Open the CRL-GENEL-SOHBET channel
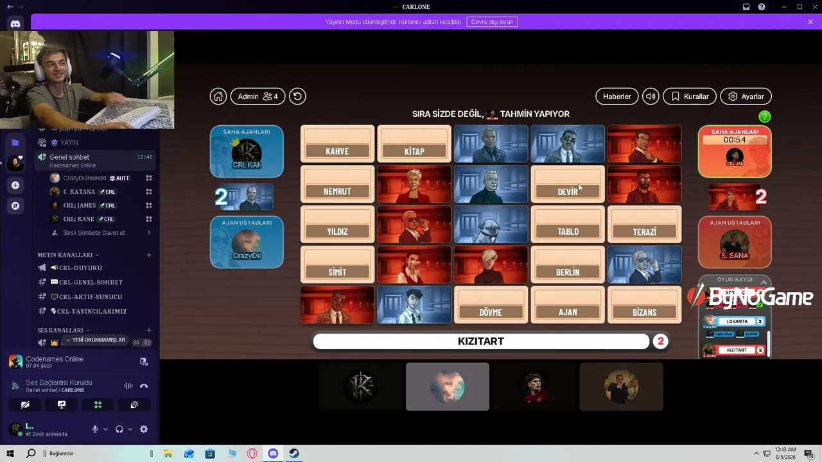This screenshot has width=822, height=462. pyautogui.click(x=94, y=282)
